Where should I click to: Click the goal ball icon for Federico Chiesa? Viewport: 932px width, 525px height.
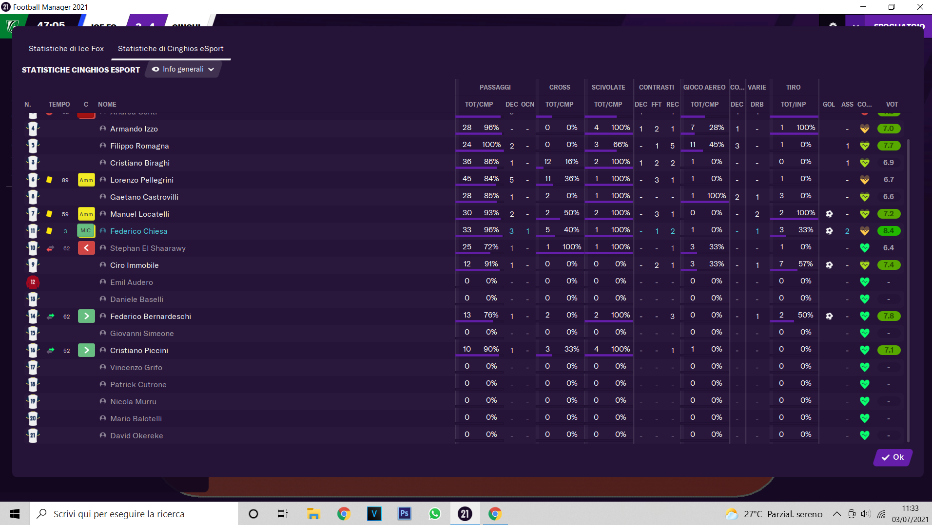coord(829,231)
